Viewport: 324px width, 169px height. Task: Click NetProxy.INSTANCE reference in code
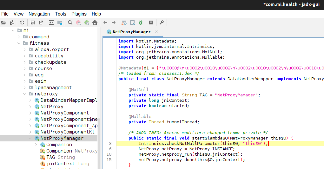(211, 149)
